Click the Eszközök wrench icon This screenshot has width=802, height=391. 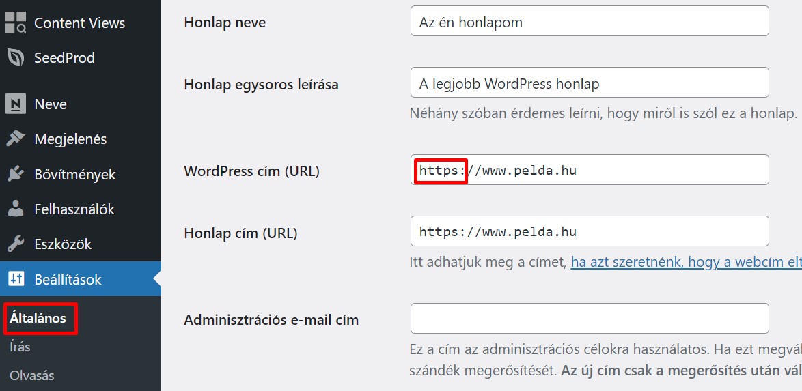click(x=16, y=244)
